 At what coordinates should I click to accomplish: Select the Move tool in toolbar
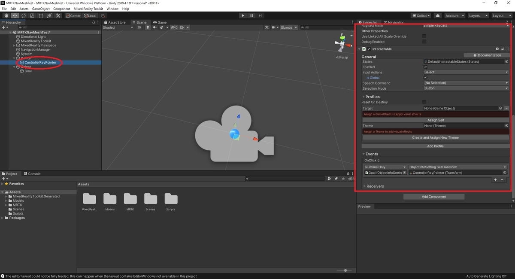(15, 15)
